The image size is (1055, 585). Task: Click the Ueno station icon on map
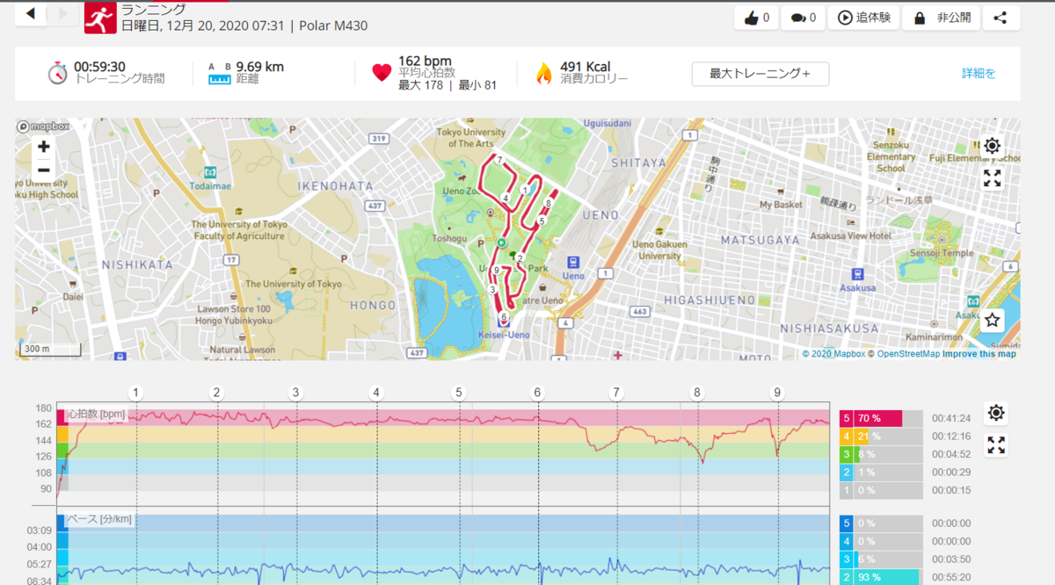click(x=573, y=262)
